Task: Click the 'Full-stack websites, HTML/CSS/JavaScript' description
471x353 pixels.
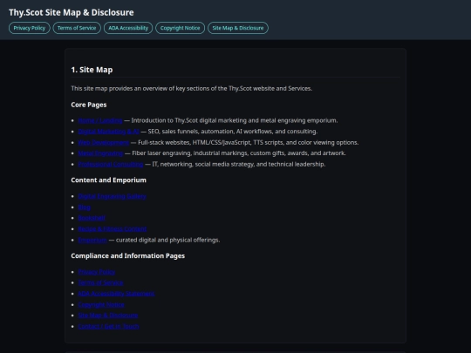Action: point(249,143)
